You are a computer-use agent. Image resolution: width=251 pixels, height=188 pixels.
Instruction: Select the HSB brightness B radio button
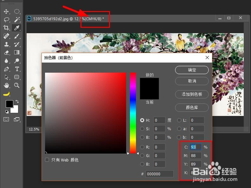[x=142, y=137]
